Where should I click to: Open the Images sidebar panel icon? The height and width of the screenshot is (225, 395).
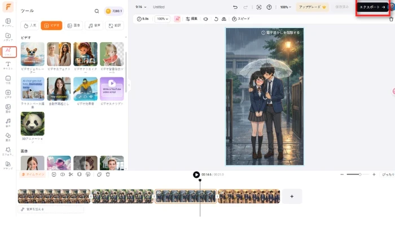(8, 109)
